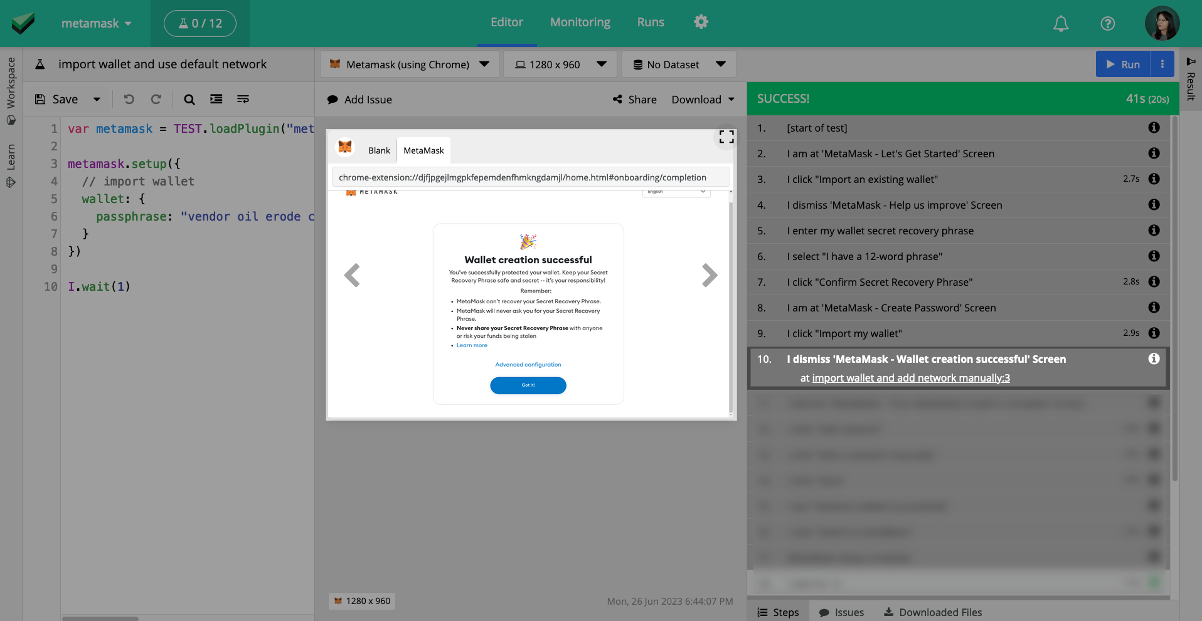The image size is (1202, 621).
Task: Open the No Dataset dropdown
Action: 678,64
